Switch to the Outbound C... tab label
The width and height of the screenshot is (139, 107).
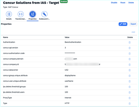click(44, 19)
